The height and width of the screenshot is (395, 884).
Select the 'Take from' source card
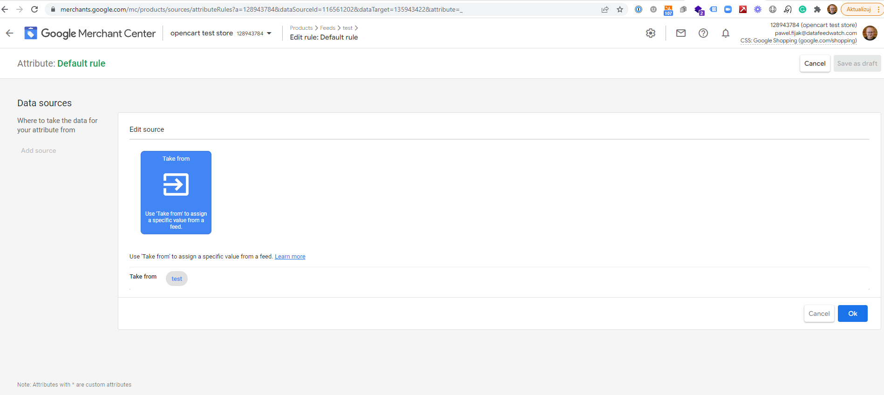coord(176,192)
